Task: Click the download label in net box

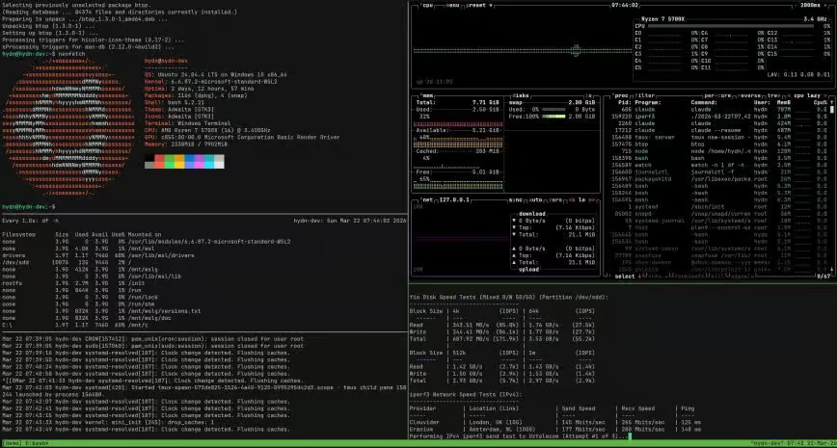Action: 531,214
